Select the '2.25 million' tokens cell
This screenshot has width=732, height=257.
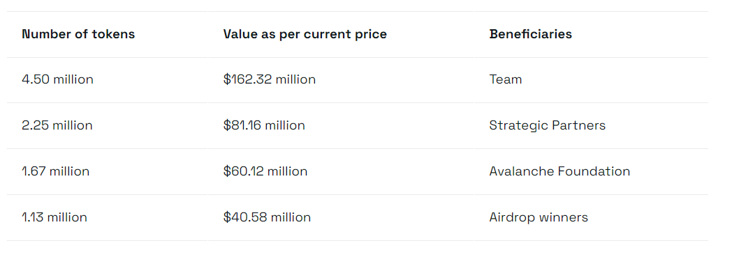click(x=57, y=125)
